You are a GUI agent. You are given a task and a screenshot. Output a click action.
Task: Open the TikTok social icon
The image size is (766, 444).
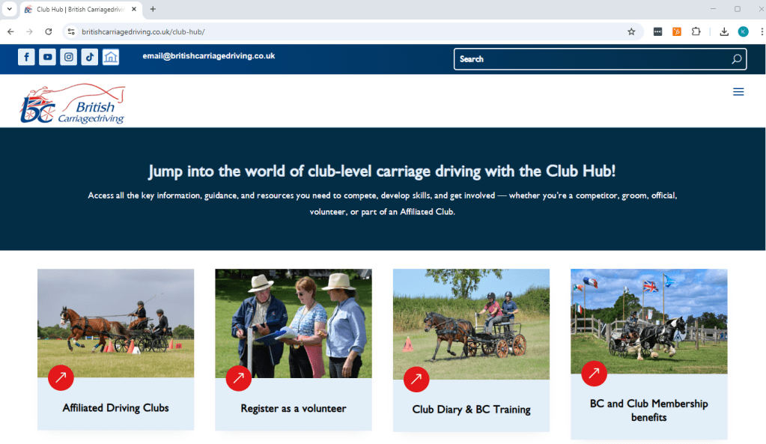[89, 57]
